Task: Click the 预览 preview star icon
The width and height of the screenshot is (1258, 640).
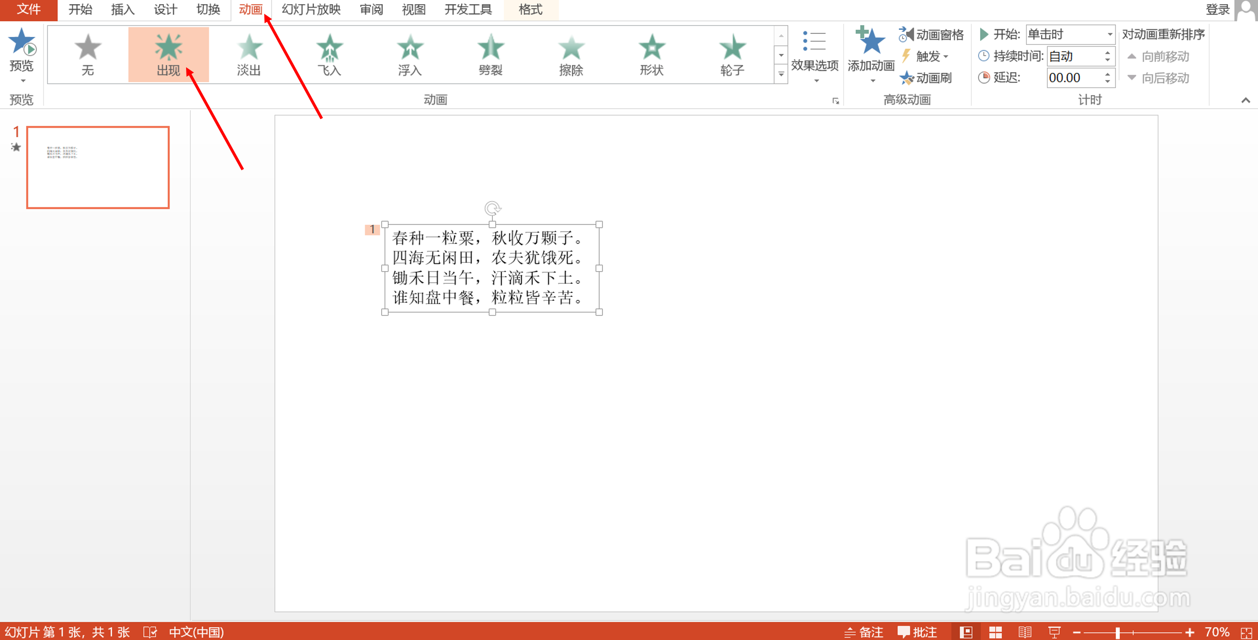Action: 21,42
